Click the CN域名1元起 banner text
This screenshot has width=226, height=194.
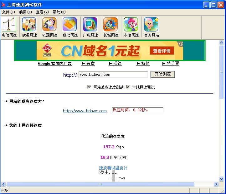coord(100,51)
